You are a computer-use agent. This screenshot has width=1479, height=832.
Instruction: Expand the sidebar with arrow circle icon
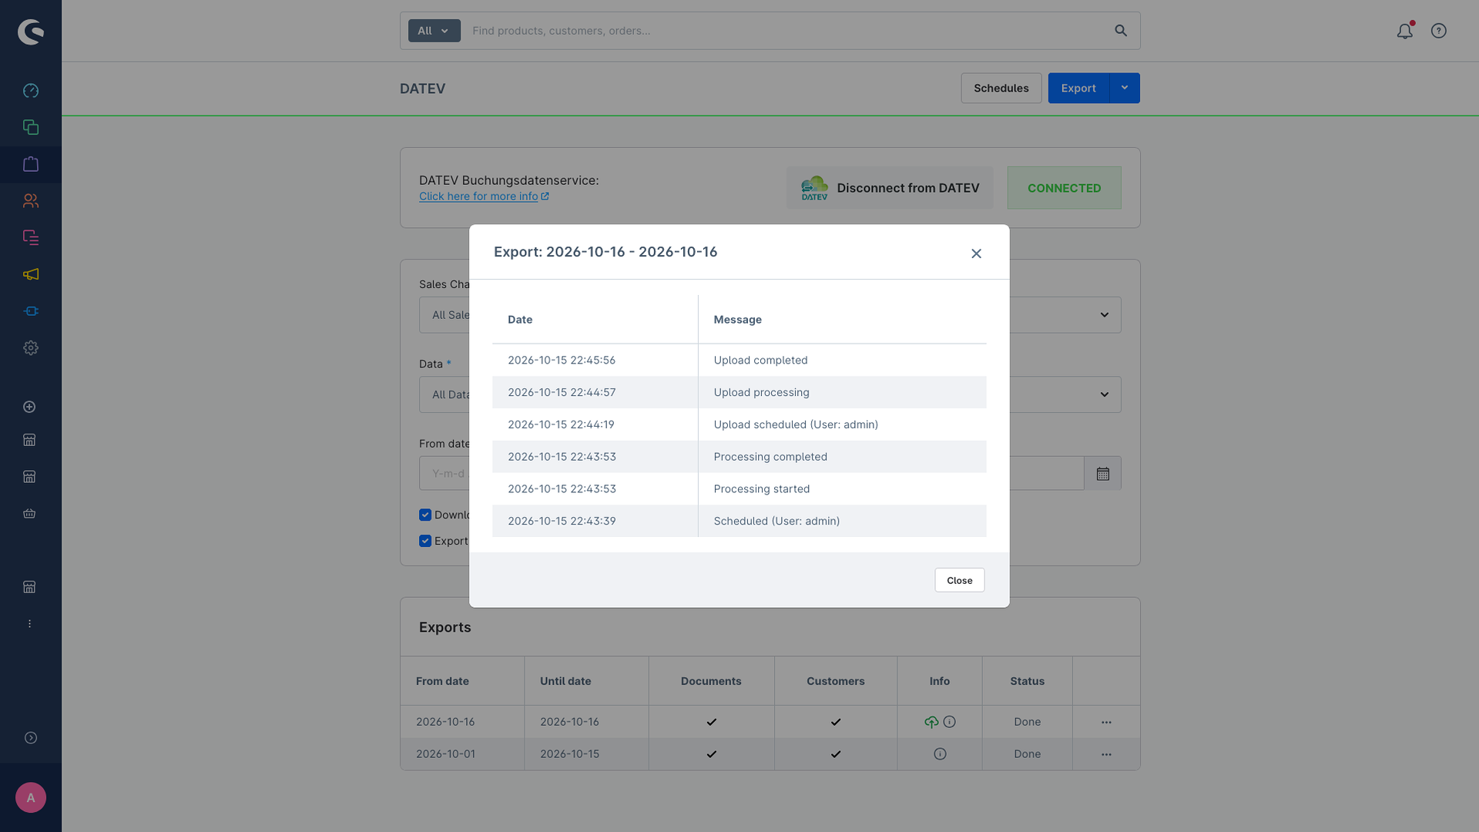pos(31,738)
